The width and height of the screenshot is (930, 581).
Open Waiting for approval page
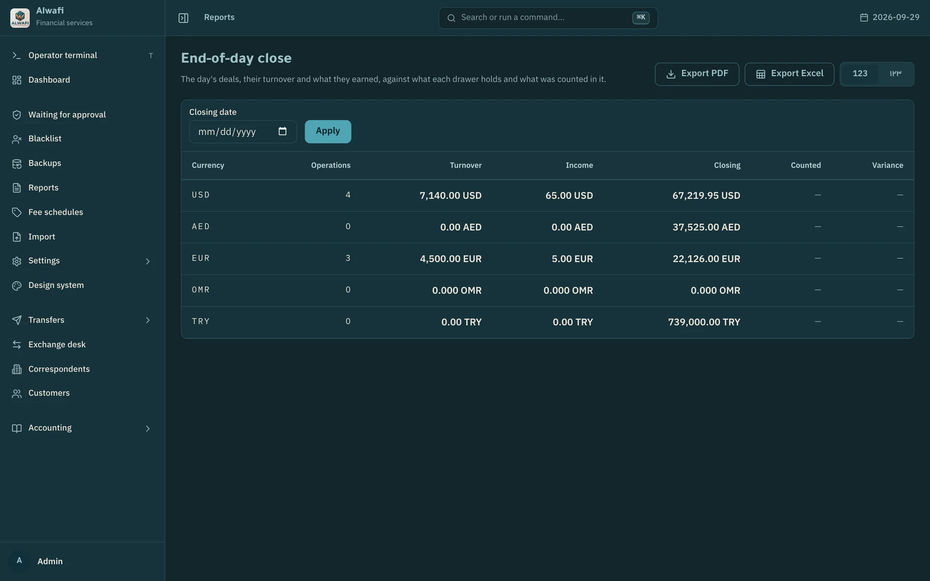[x=82, y=115]
